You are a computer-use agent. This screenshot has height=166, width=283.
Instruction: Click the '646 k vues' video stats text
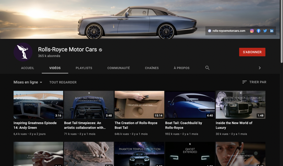coord(122,134)
